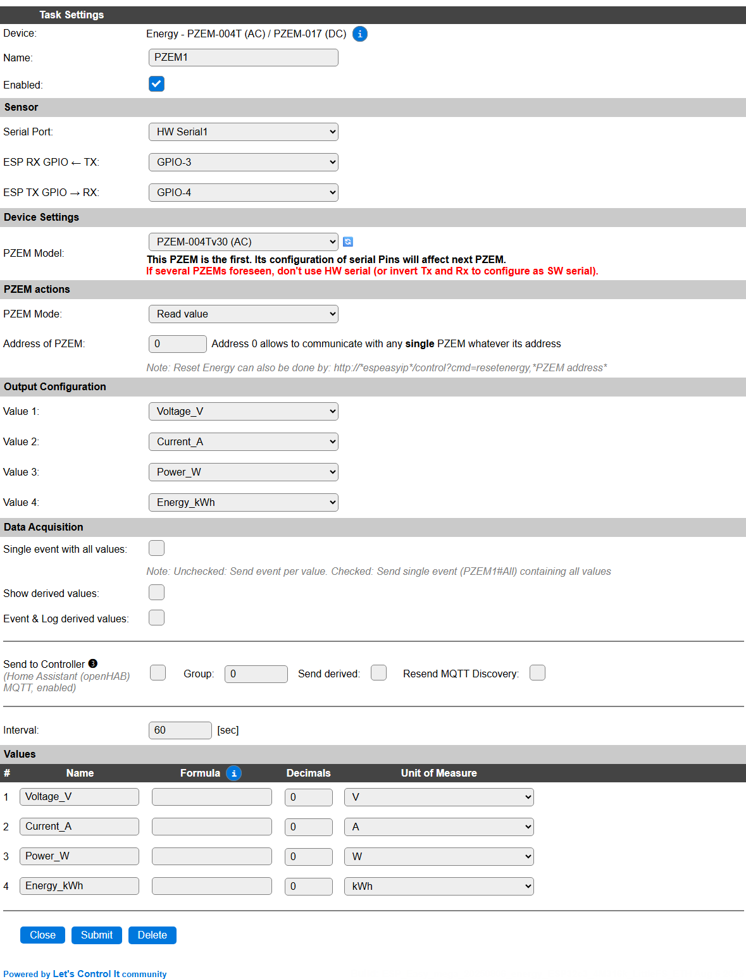The image size is (746, 979).
Task: Focus the Group number field
Action: click(256, 674)
